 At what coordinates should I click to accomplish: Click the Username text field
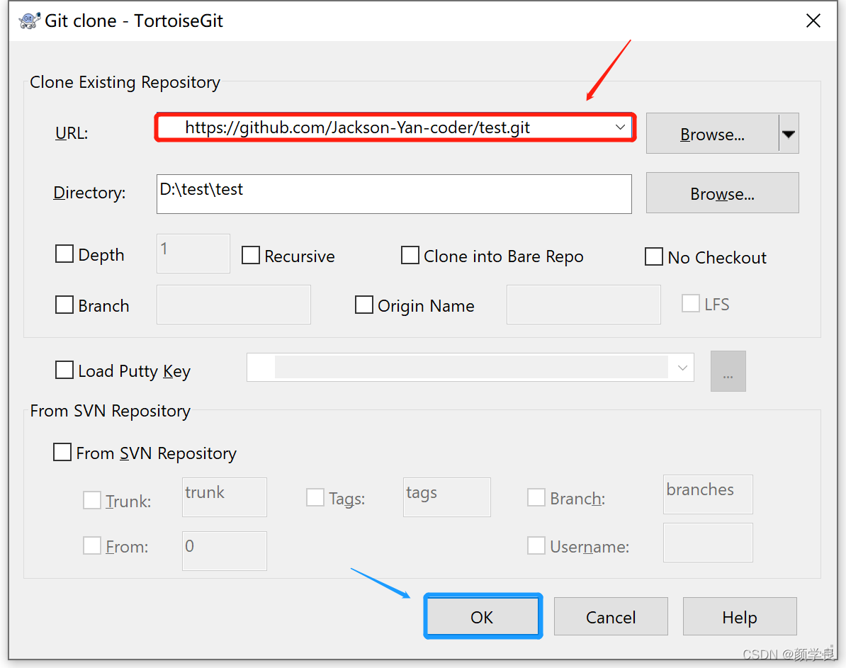point(708,543)
